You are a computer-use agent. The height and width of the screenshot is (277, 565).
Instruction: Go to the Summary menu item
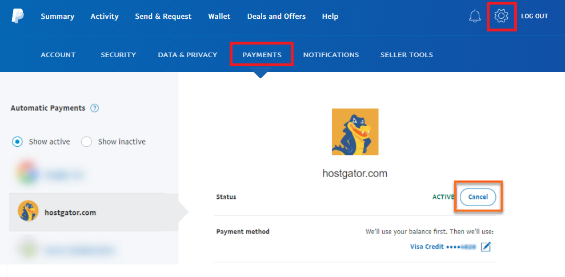[57, 16]
